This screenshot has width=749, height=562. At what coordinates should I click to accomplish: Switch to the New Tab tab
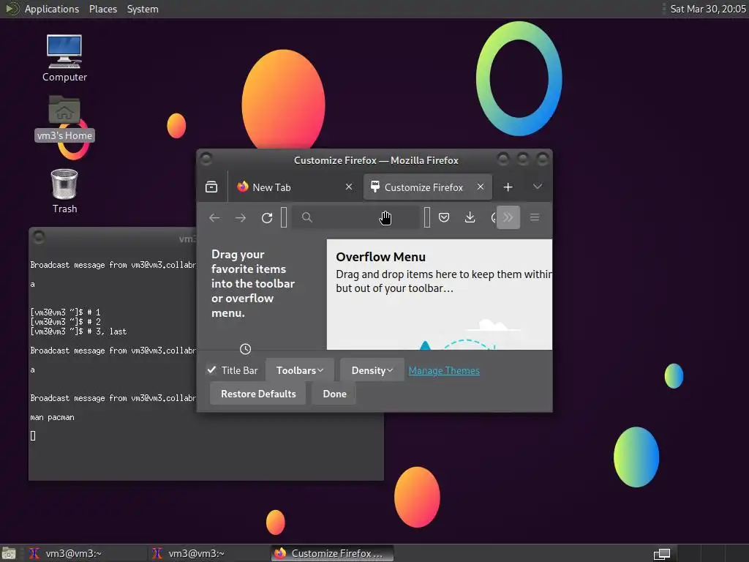[296, 187]
